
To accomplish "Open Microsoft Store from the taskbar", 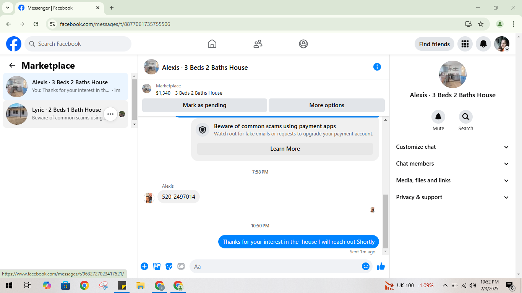I will 65,285.
